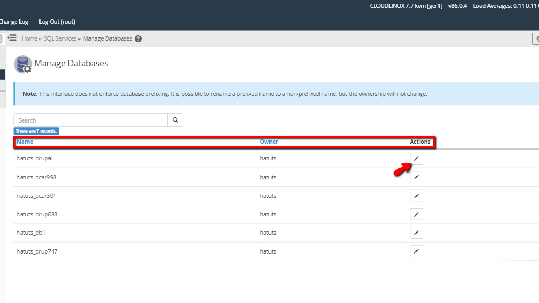539x303 pixels.
Task: Toggle the sidebar navigation menu icon
Action: click(13, 38)
